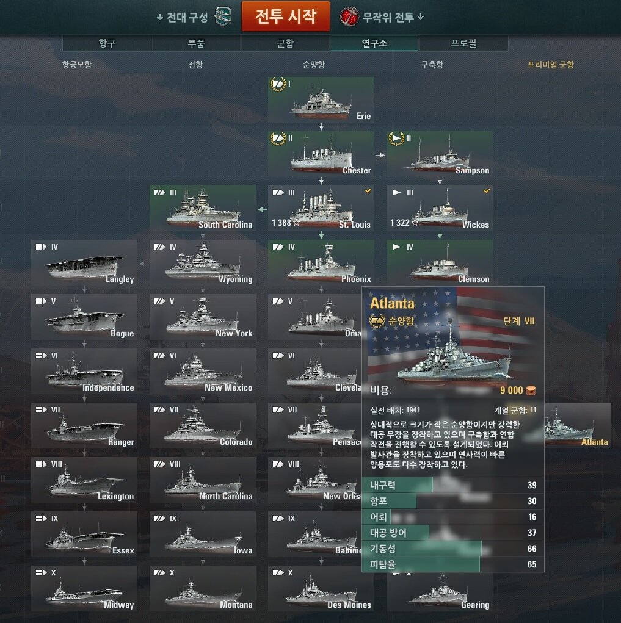Click the credits coin icon beside 9 000
621x623 pixels.
tap(531, 390)
